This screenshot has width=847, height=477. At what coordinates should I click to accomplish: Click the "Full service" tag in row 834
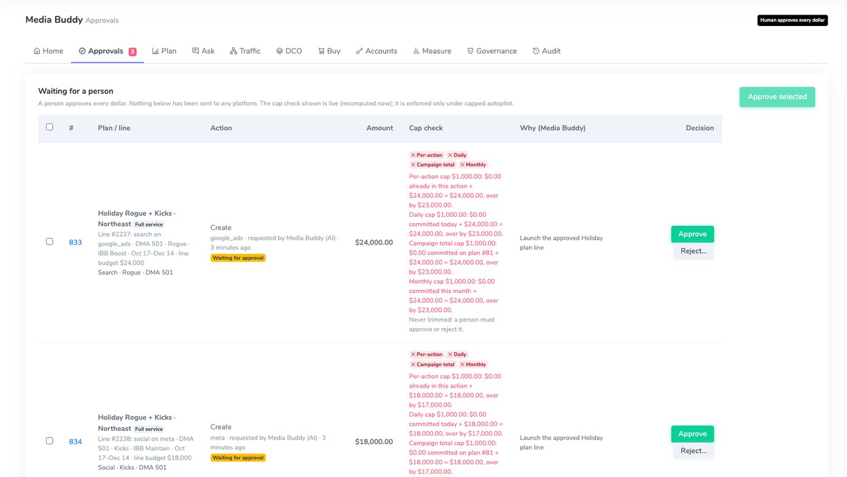tap(149, 429)
